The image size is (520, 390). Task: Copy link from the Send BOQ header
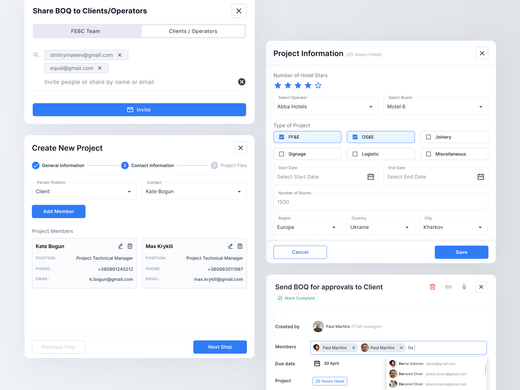tap(448, 287)
